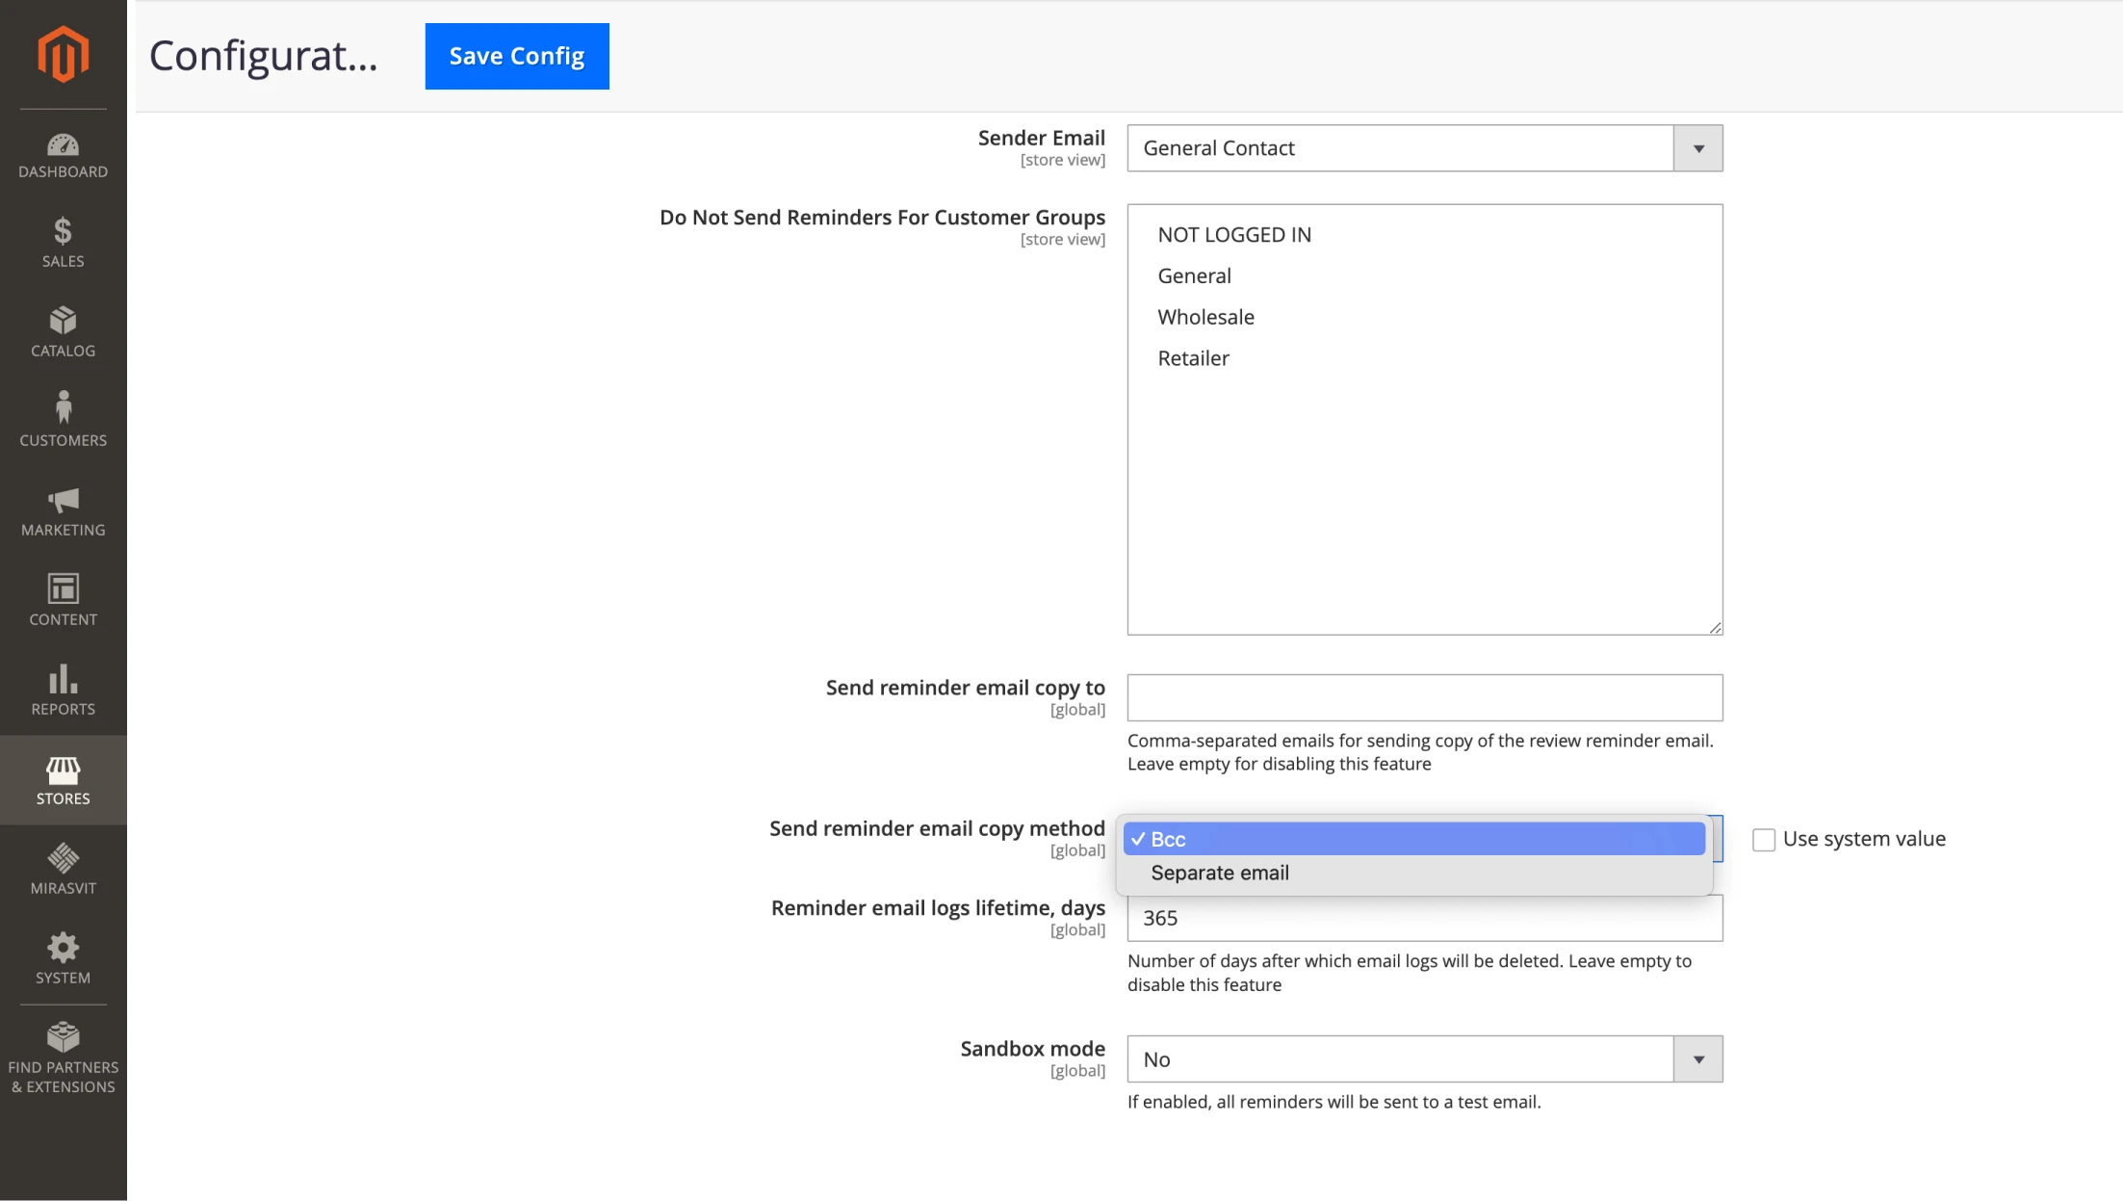Viewport: 2123px width, 1201px height.
Task: Select Wholesale in the customer groups list
Action: [x=1205, y=316]
